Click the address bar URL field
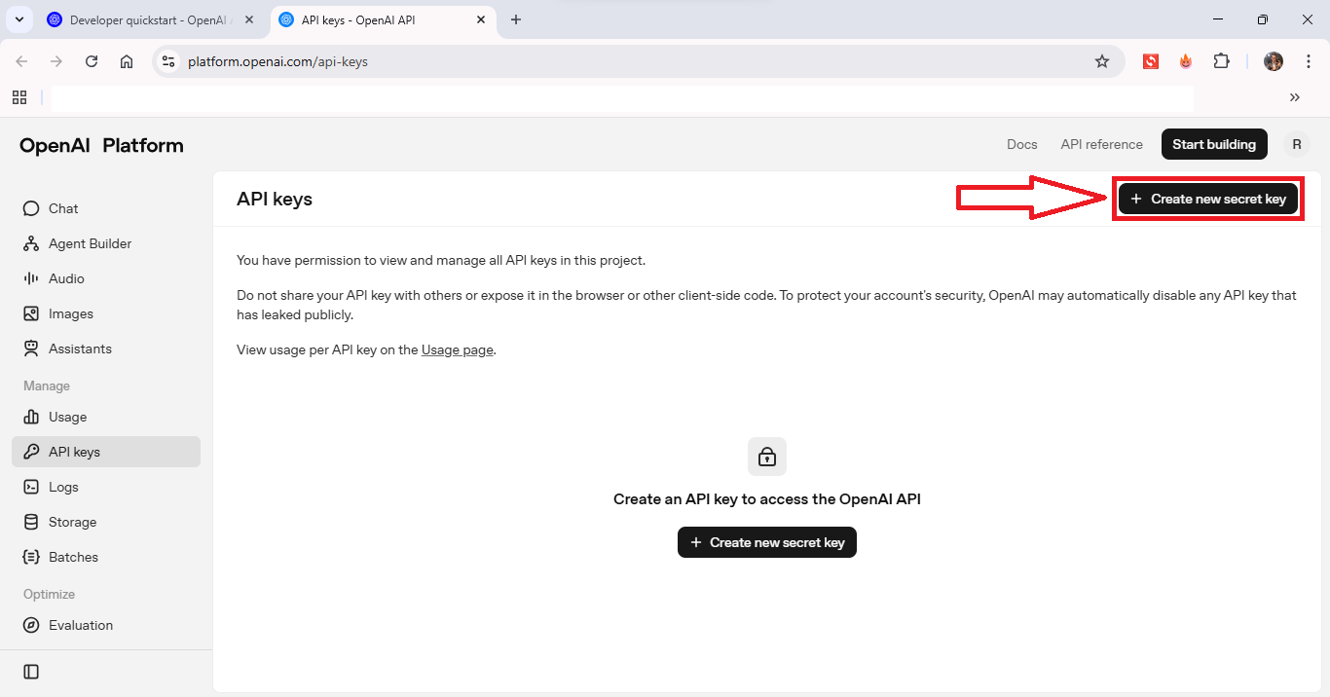 click(623, 61)
